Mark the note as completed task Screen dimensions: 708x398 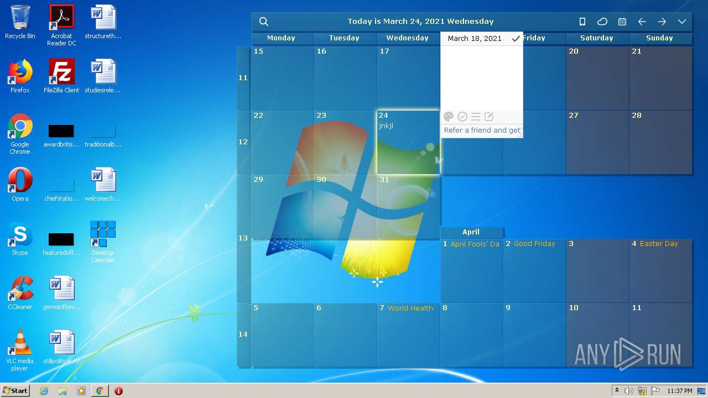pos(462,117)
